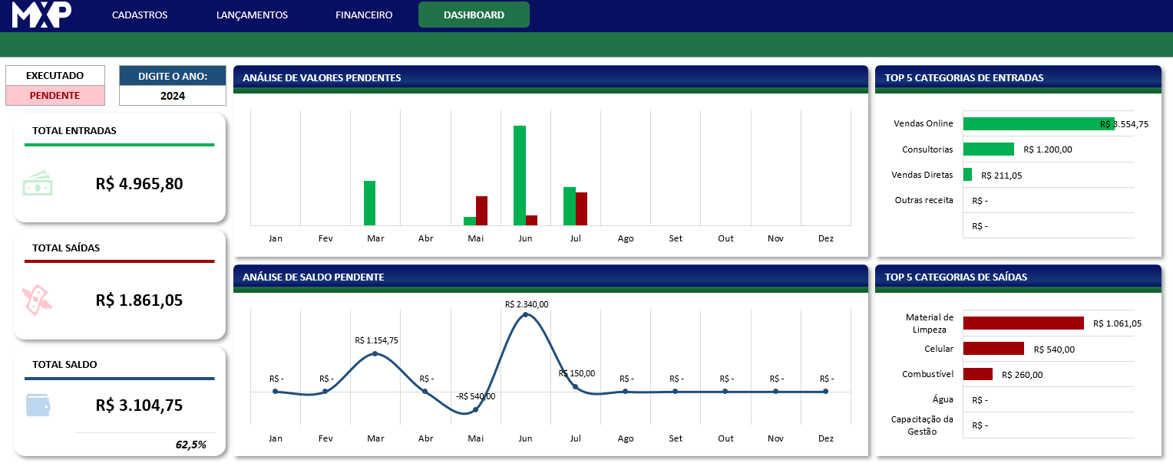The width and height of the screenshot is (1173, 466).
Task: Click the flying money icon in Total Saídas
Action: (37, 300)
